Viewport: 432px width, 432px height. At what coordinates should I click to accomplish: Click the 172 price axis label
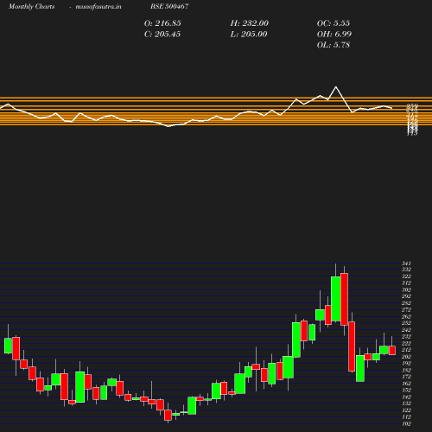coord(406,377)
